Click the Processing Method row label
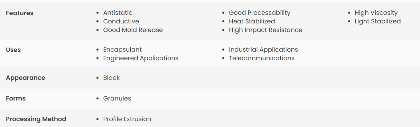This screenshot has height=127, width=420. [36, 119]
